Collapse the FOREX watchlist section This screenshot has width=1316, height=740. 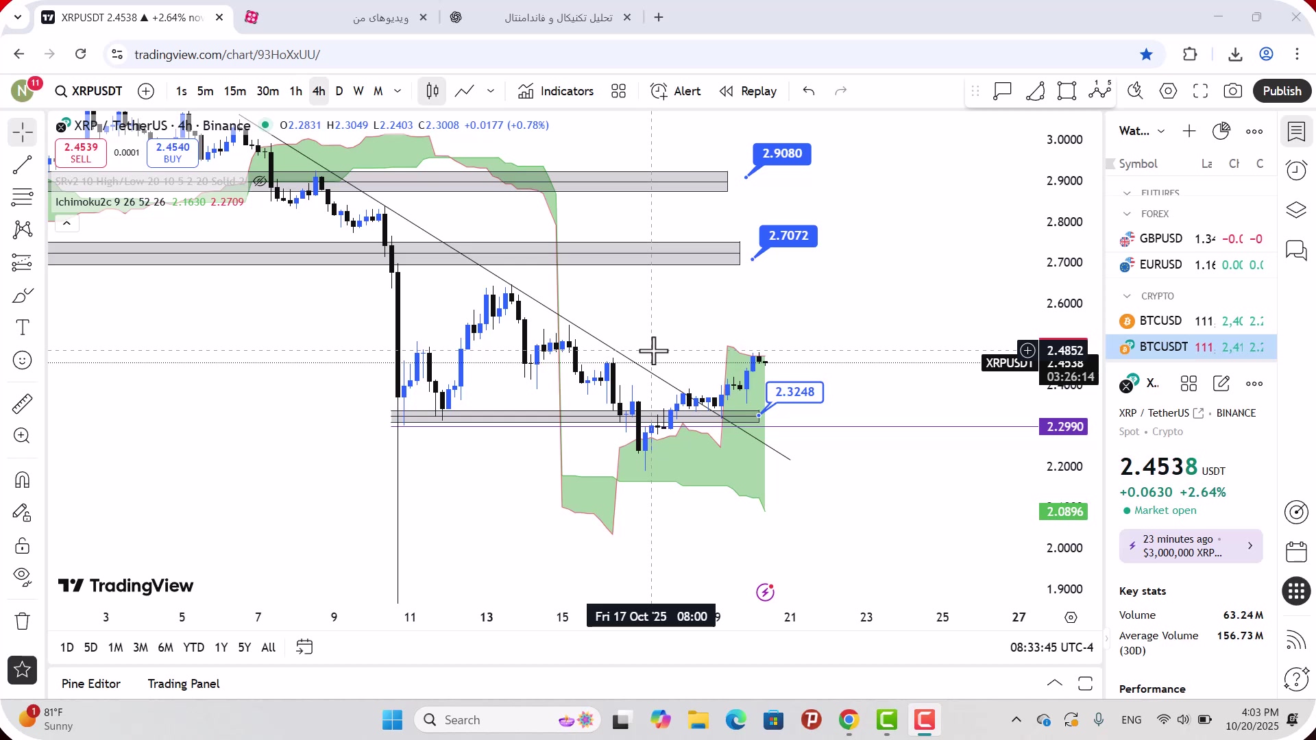[1127, 214]
